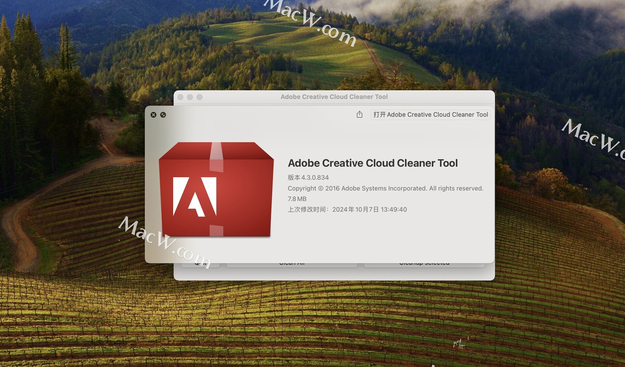
Task: Click the tape strip on top of the red box
Action: (x=216, y=157)
